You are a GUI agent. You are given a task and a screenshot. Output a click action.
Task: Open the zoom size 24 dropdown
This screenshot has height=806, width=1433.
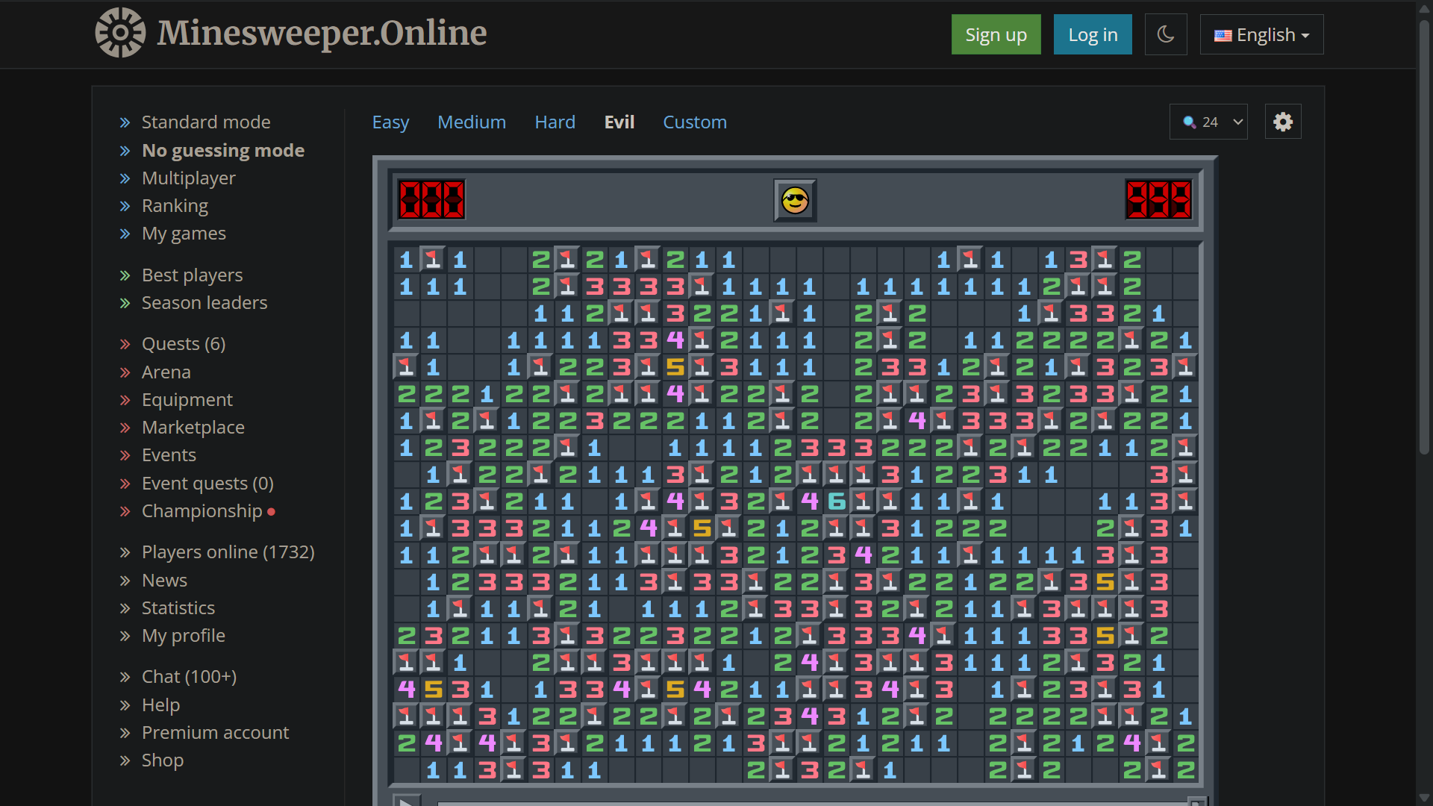[x=1209, y=122]
